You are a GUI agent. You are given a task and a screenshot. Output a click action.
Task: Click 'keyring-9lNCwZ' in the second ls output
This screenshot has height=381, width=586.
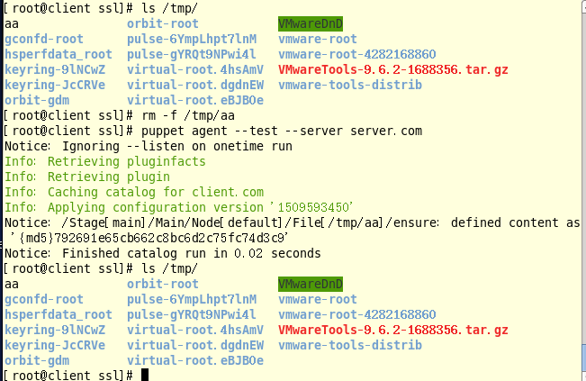pos(55,331)
